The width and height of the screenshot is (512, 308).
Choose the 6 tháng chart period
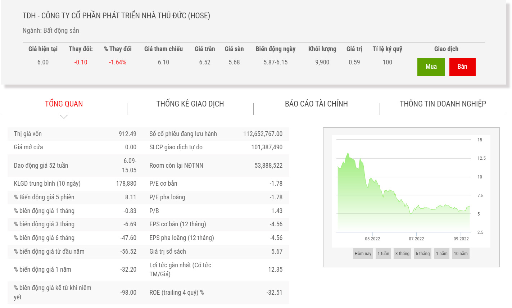click(x=422, y=254)
